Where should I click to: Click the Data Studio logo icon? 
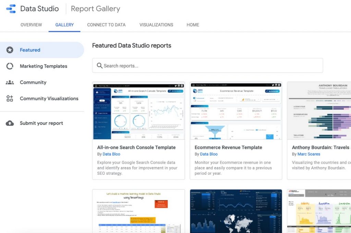(11, 9)
